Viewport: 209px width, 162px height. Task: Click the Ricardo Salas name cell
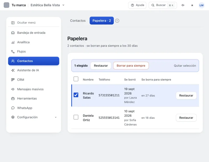point(88,95)
